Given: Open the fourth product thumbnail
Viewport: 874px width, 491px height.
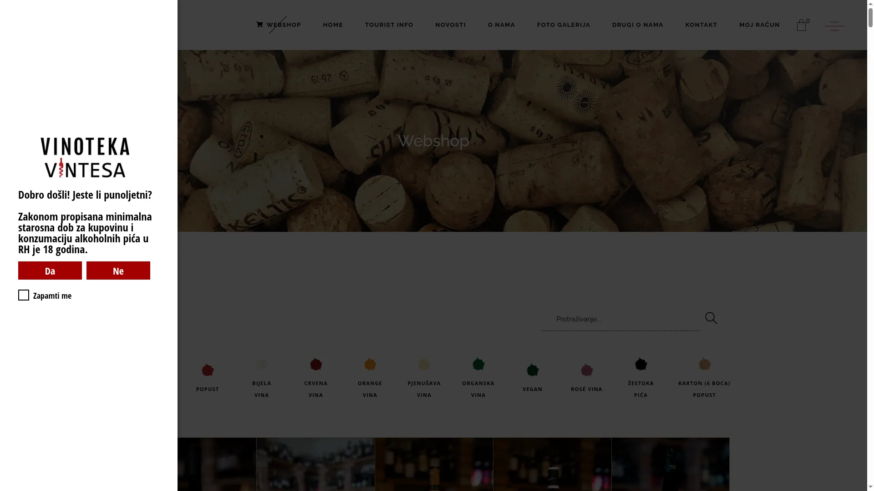Looking at the screenshot, I should [x=552, y=464].
